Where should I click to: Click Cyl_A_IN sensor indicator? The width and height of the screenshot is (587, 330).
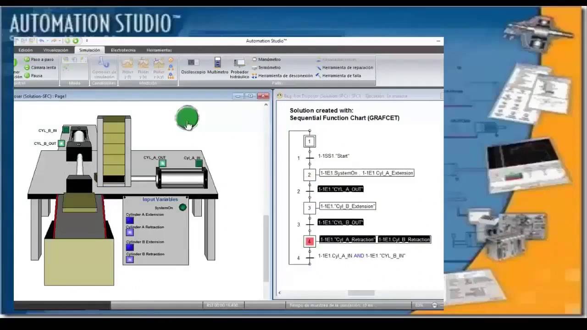coord(199,163)
